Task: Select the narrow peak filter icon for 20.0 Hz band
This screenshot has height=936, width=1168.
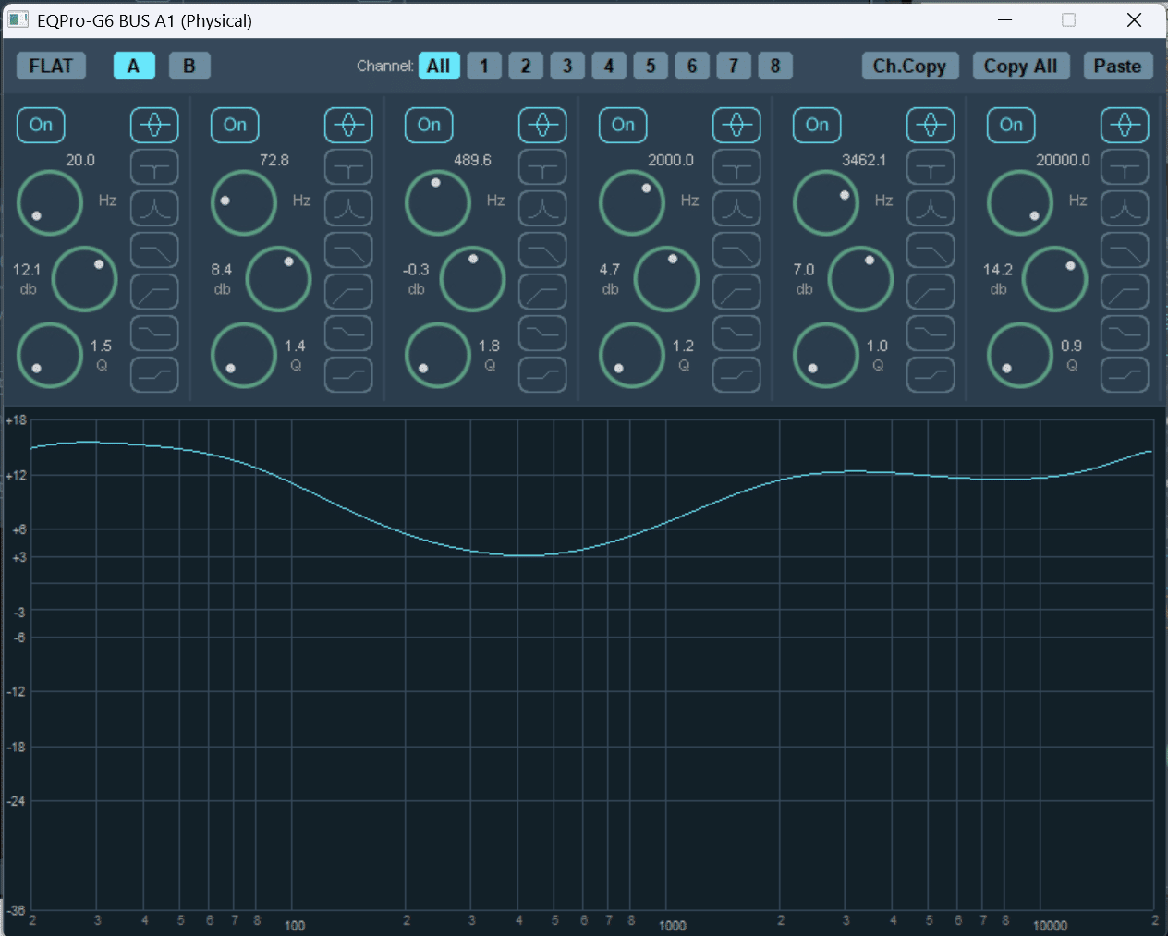Action: click(x=154, y=209)
